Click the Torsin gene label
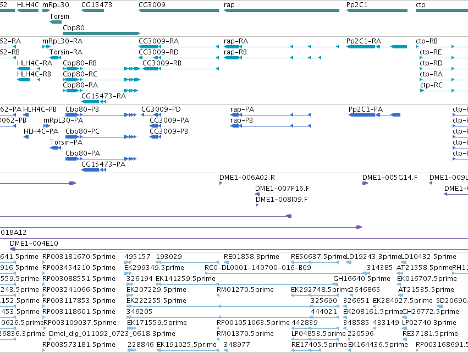468x353 pixels. coord(59,16)
